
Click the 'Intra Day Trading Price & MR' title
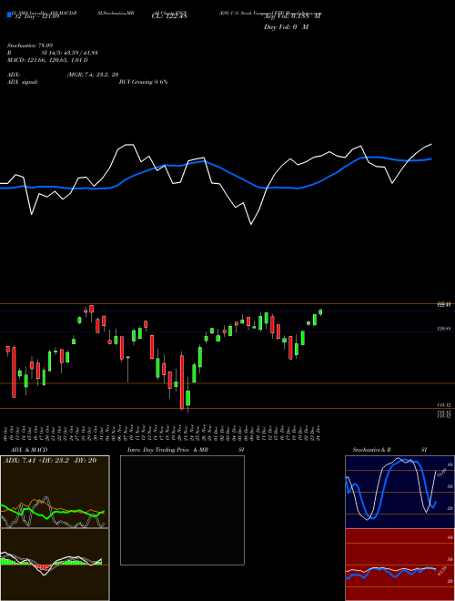point(167,450)
